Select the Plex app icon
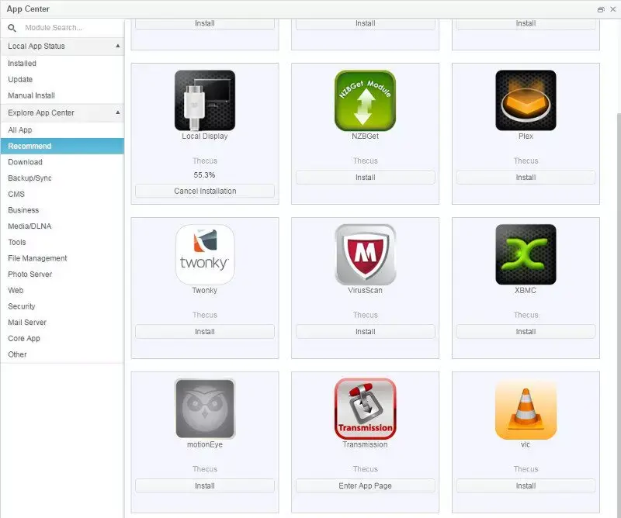 (x=526, y=101)
